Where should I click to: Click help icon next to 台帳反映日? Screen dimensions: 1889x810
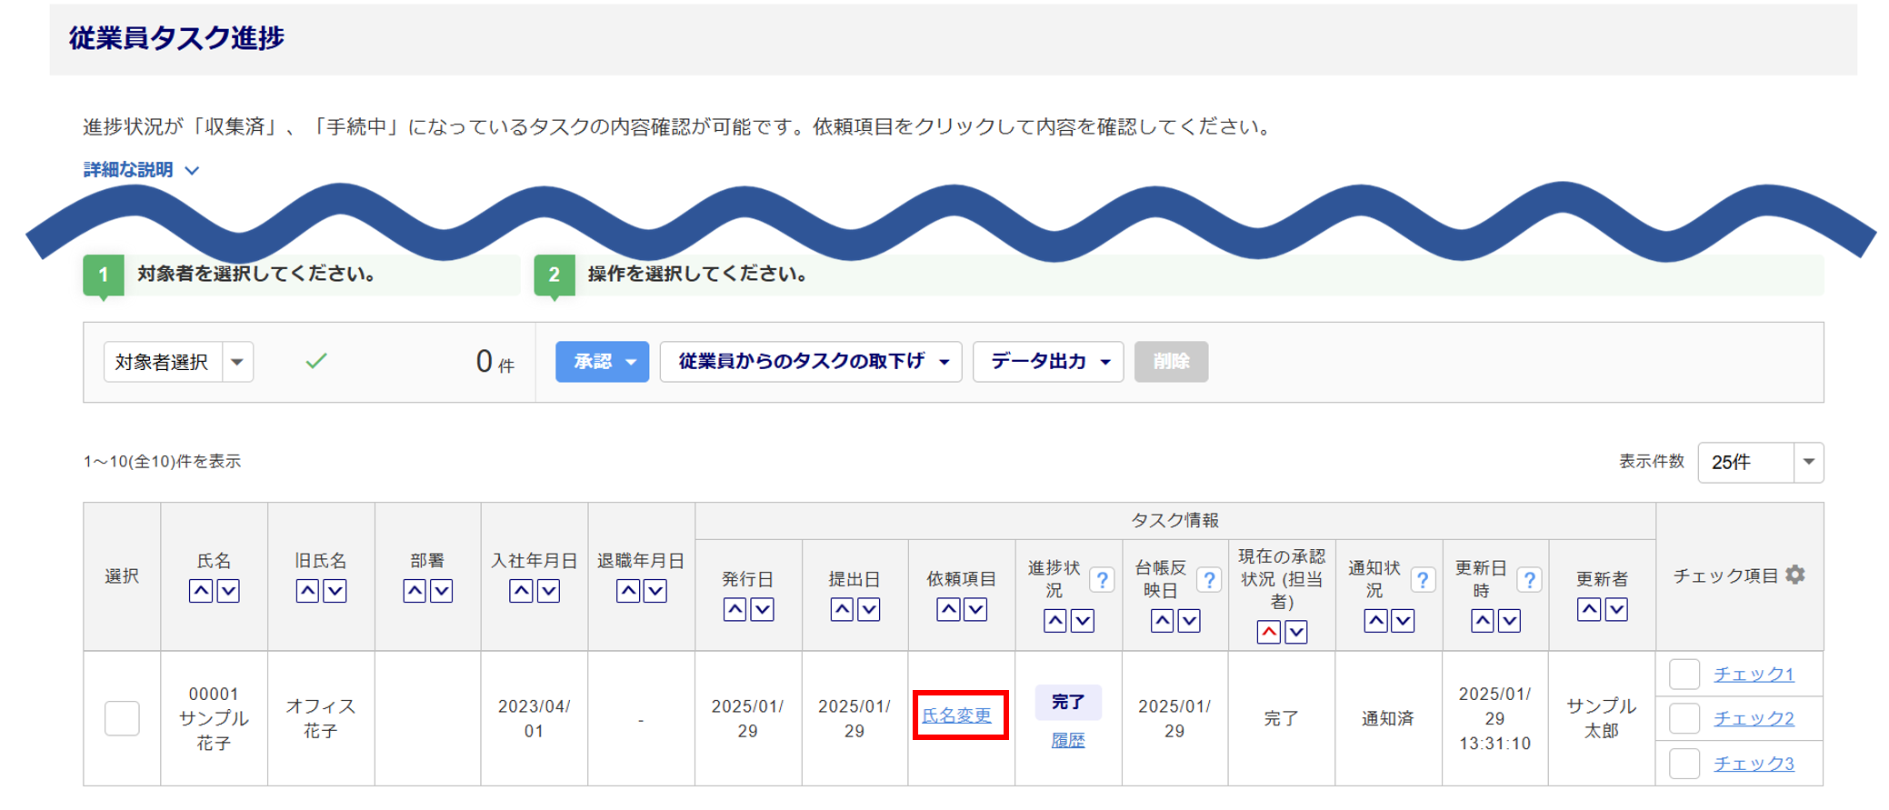point(1208,579)
